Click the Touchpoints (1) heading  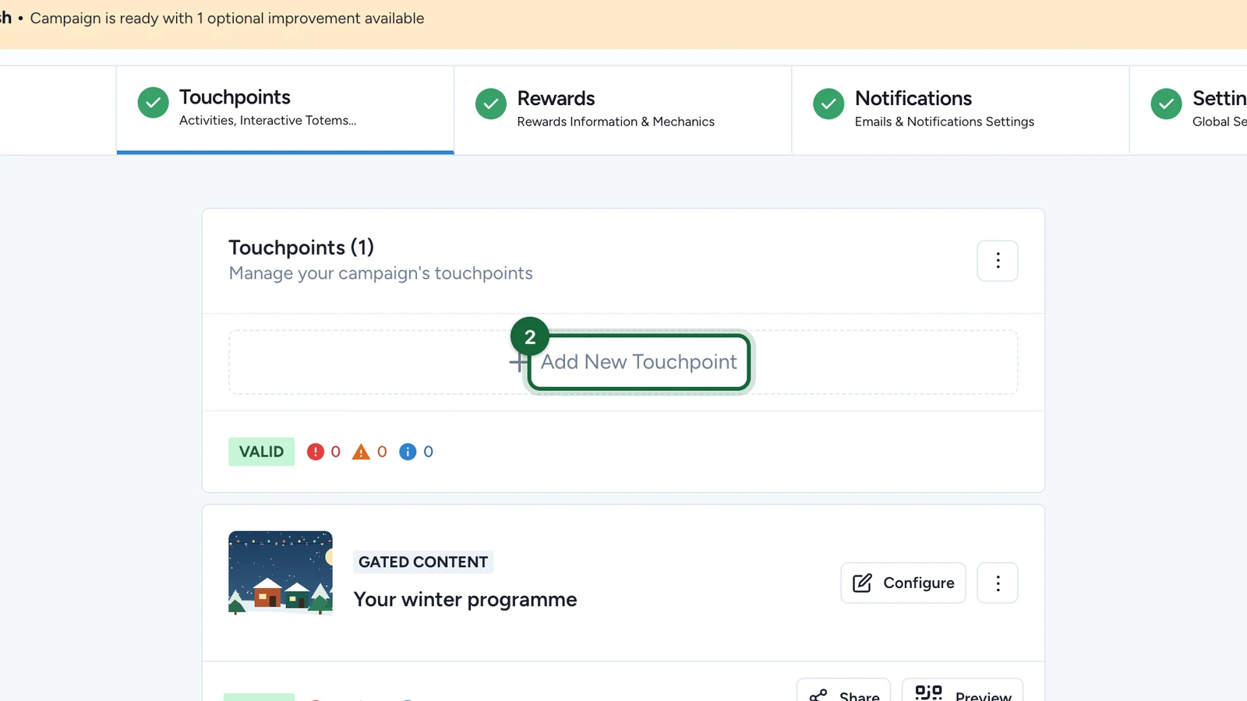click(x=301, y=248)
